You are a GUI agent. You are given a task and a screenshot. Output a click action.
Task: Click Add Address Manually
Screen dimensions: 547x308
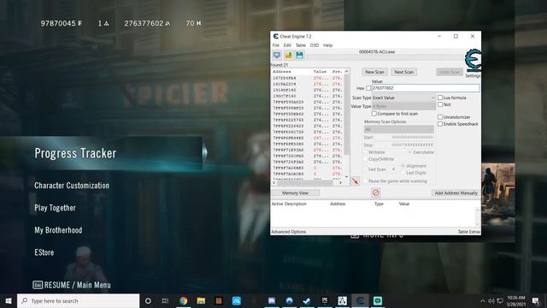click(456, 192)
